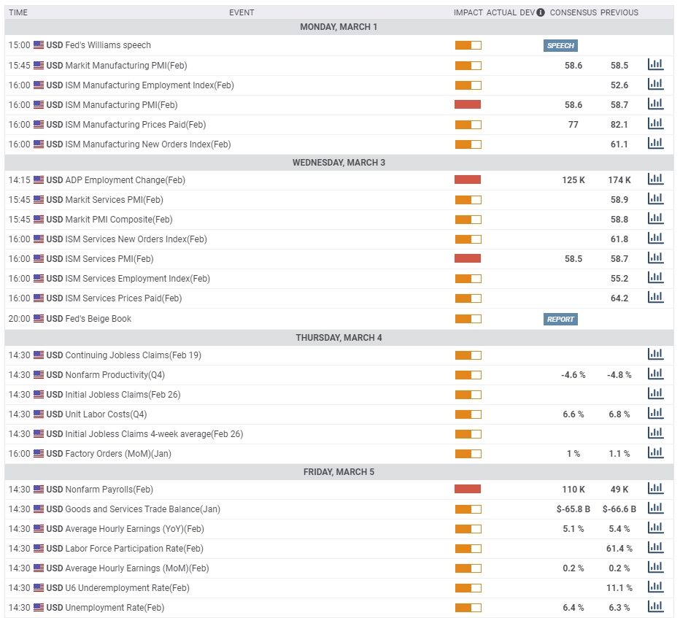680x618 pixels.
Task: Open chart icon for ISM Services PMI
Action: pyautogui.click(x=655, y=258)
